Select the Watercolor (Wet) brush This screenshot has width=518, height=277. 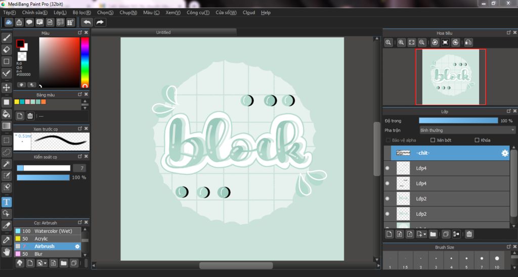coord(48,231)
